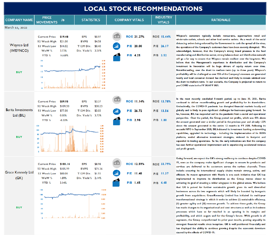Click Barita dividend yield 3.73%
274x235 pixels.
98,115
